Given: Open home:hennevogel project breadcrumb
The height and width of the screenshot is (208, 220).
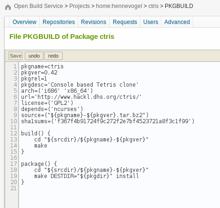Looking at the screenshot, I should (x=119, y=6).
